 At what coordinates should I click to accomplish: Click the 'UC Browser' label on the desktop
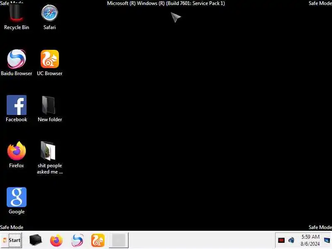(x=50, y=73)
